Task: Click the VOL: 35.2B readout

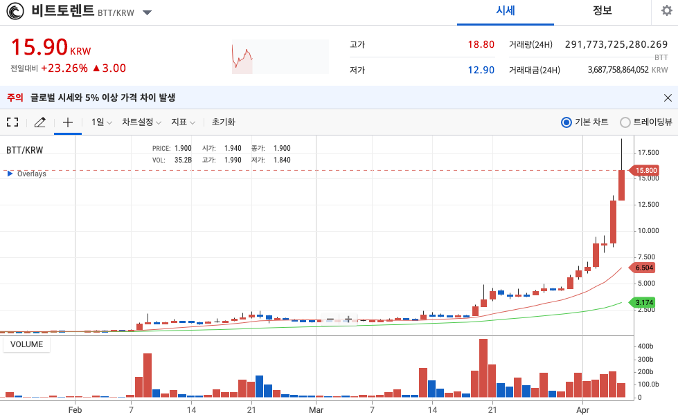Action: coord(172,160)
